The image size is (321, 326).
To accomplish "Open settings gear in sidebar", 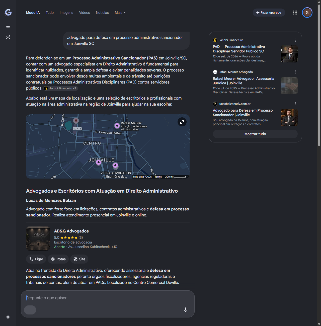I will (x=8, y=317).
